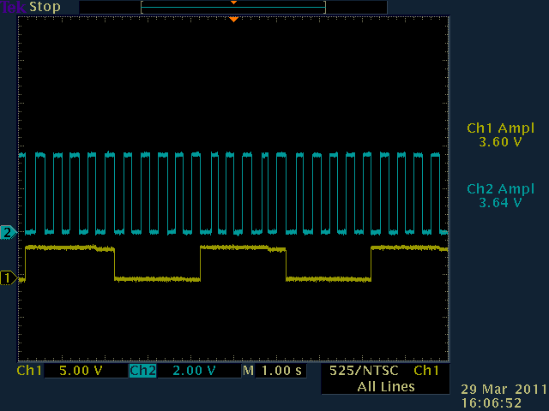This screenshot has height=411, width=549.
Task: Click the date 29 Mar 2011
Action: (503, 389)
